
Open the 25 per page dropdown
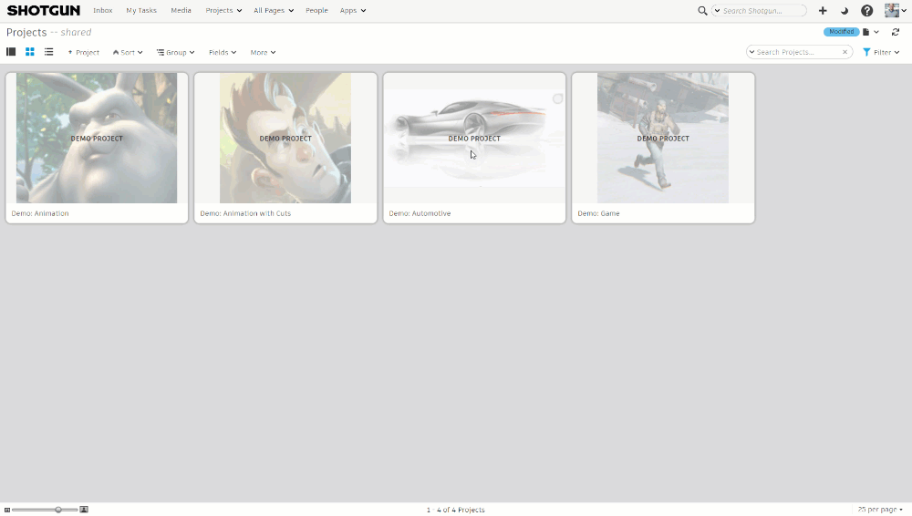click(x=880, y=510)
